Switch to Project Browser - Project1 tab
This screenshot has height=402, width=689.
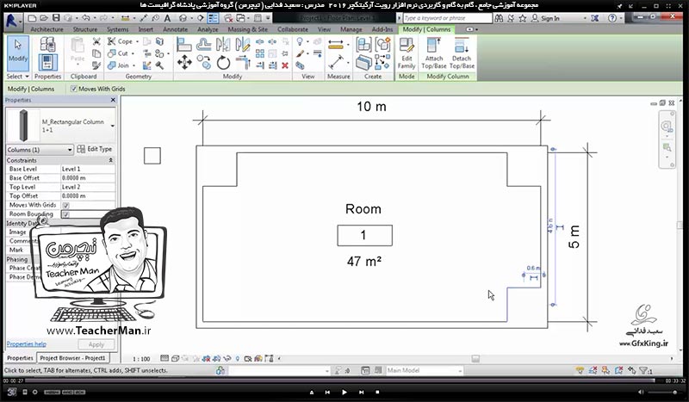pyautogui.click(x=73, y=358)
